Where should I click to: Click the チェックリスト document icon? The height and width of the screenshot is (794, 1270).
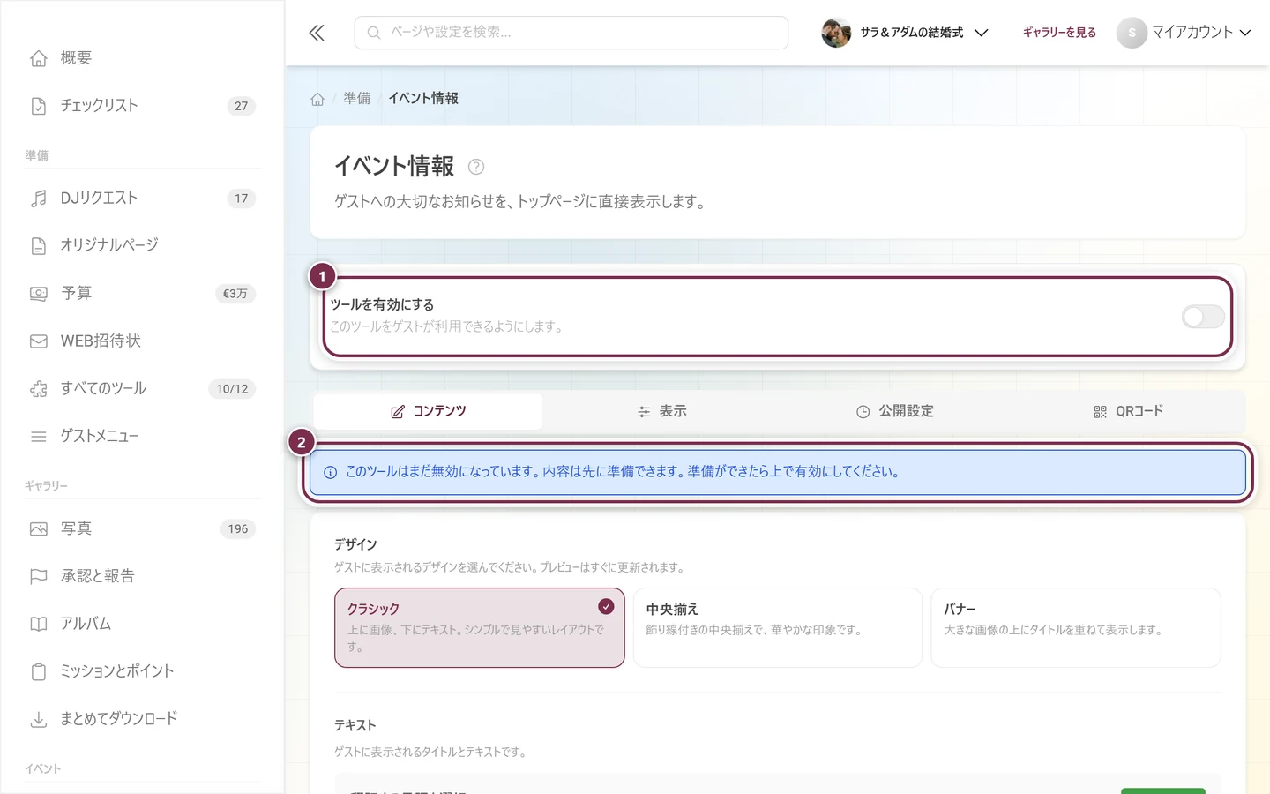point(39,106)
